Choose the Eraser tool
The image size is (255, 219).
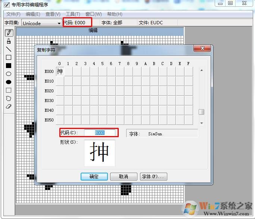coord(9,106)
